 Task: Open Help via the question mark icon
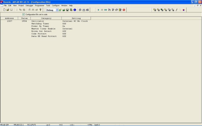tap(40, 10)
